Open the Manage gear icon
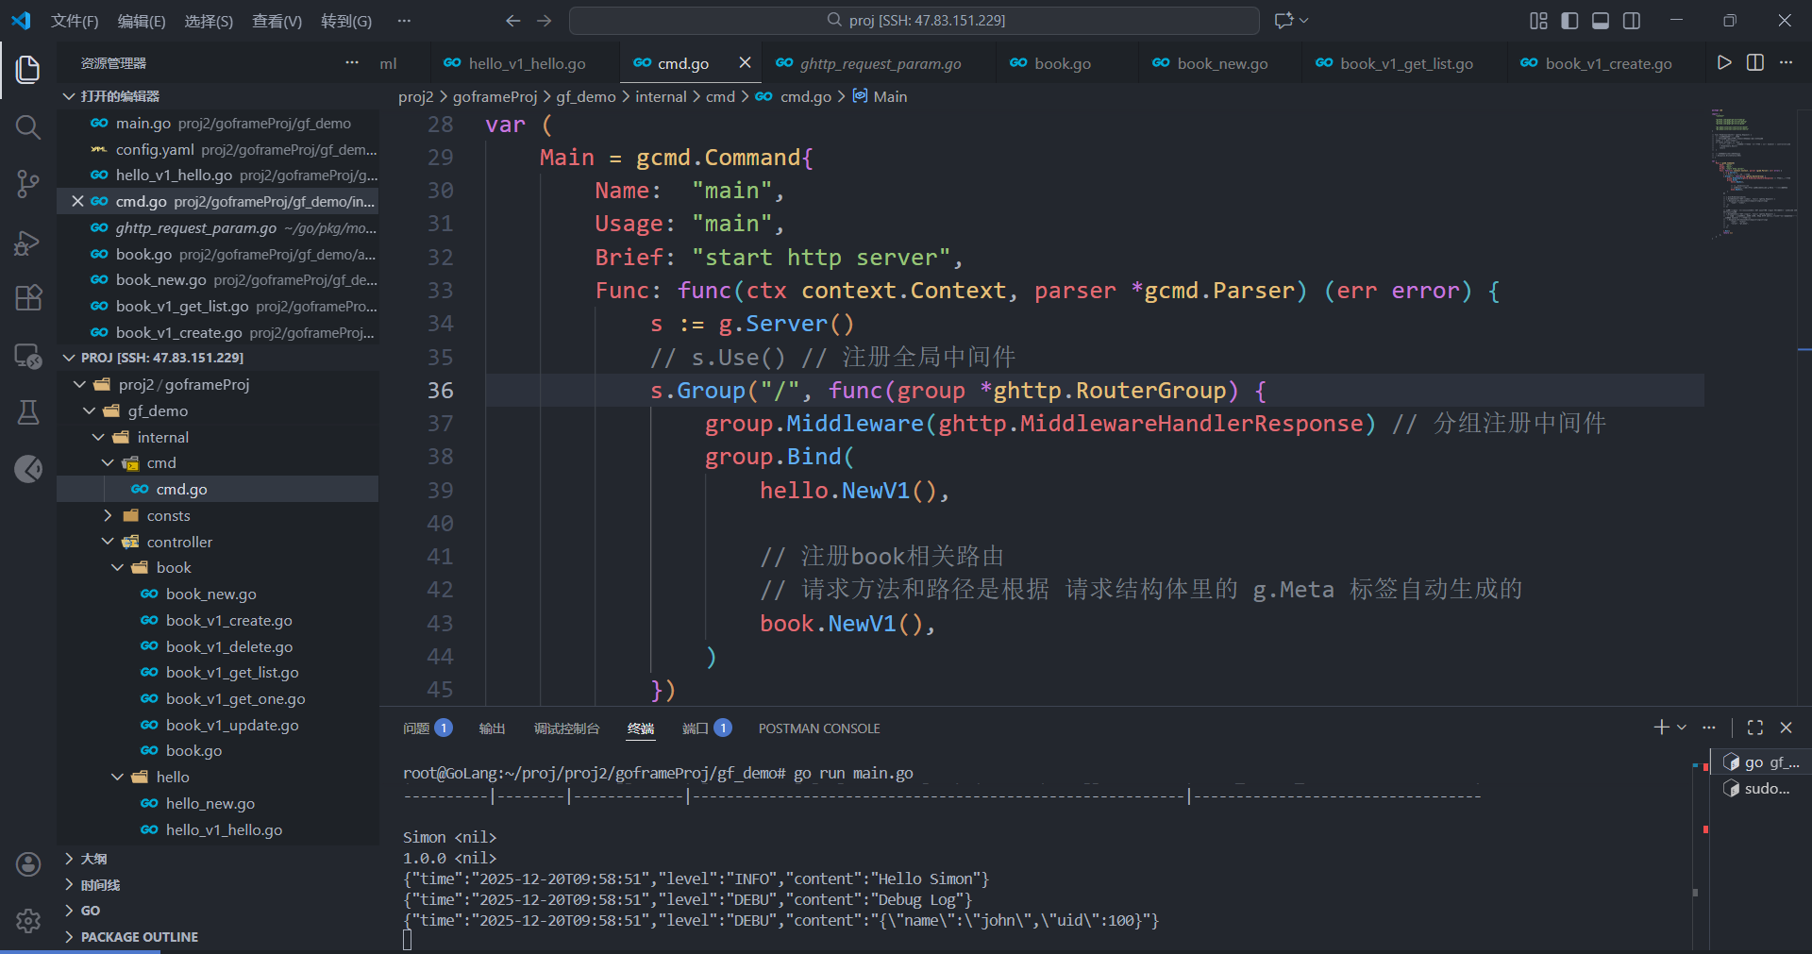This screenshot has width=1812, height=954. pos(28,921)
